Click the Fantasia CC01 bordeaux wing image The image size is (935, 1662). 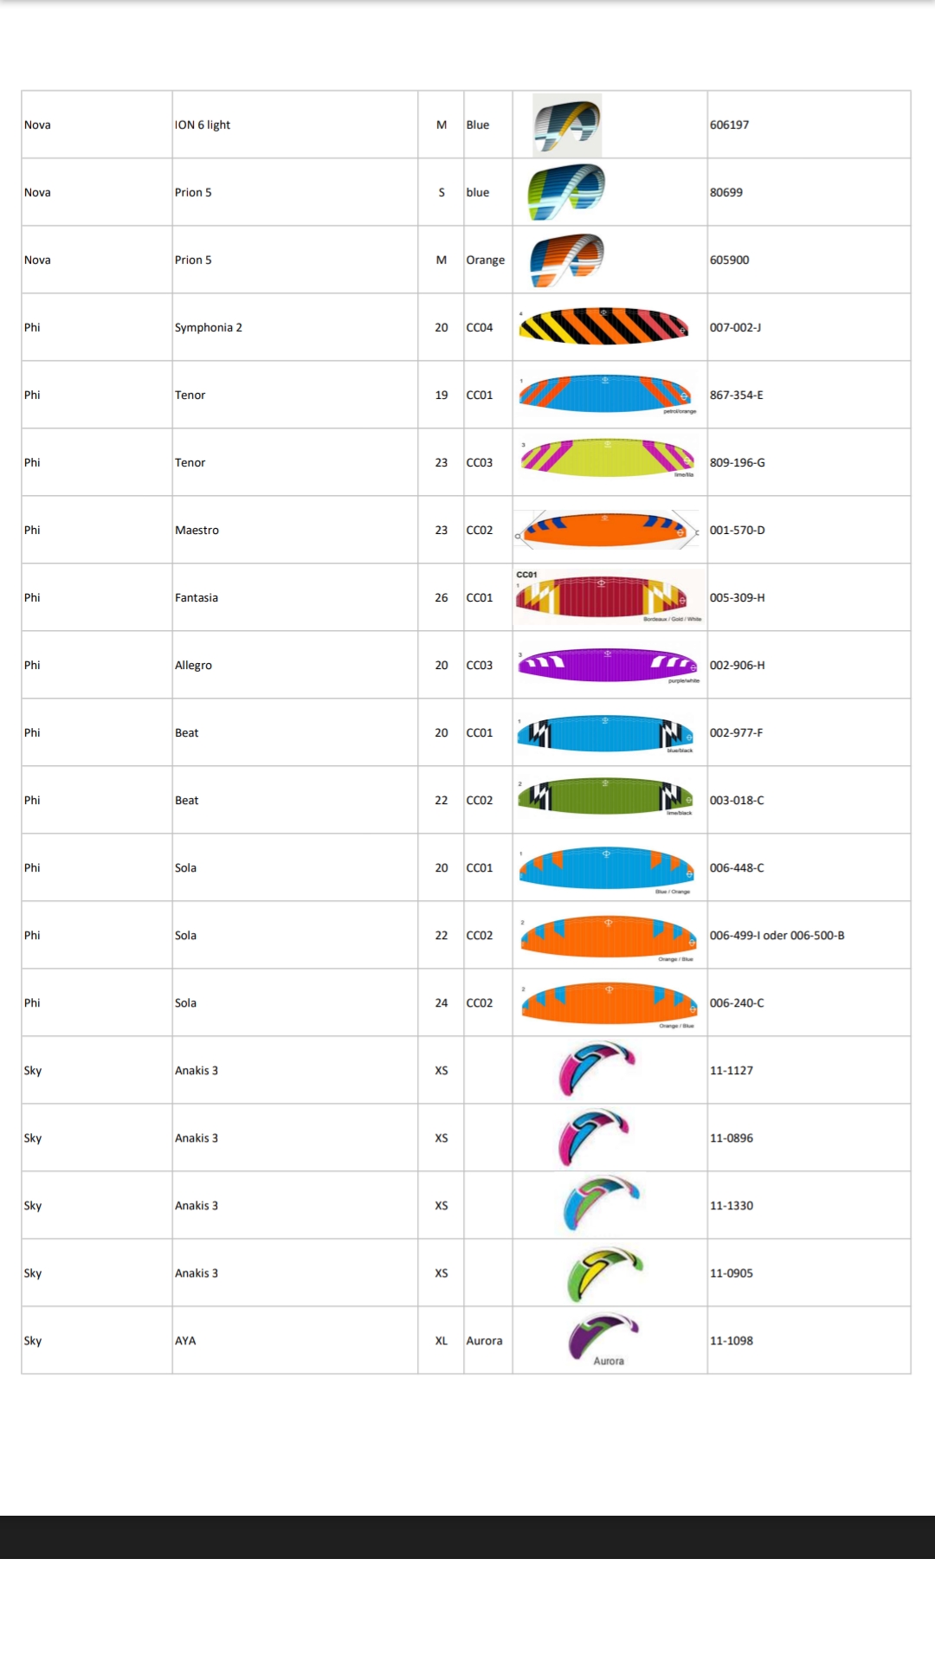[x=607, y=596]
